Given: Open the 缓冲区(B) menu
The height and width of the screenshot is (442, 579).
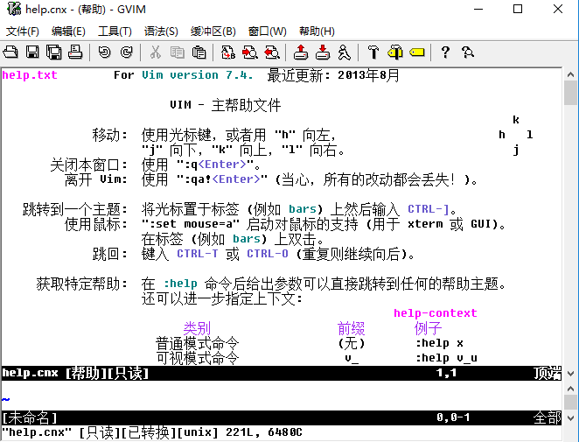Looking at the screenshot, I should (213, 31).
